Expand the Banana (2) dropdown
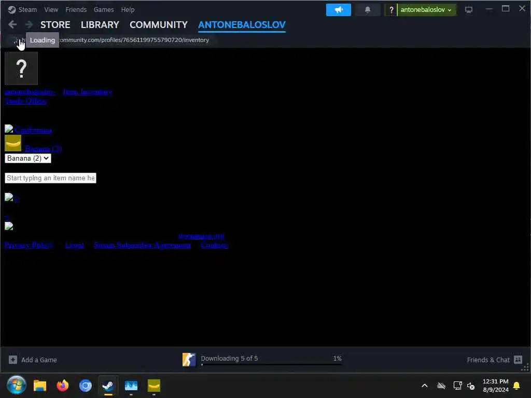The height and width of the screenshot is (398, 531). pyautogui.click(x=28, y=159)
